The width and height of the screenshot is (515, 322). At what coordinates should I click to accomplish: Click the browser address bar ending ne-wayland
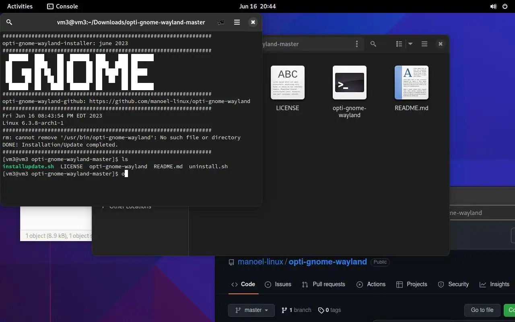[x=482, y=213]
